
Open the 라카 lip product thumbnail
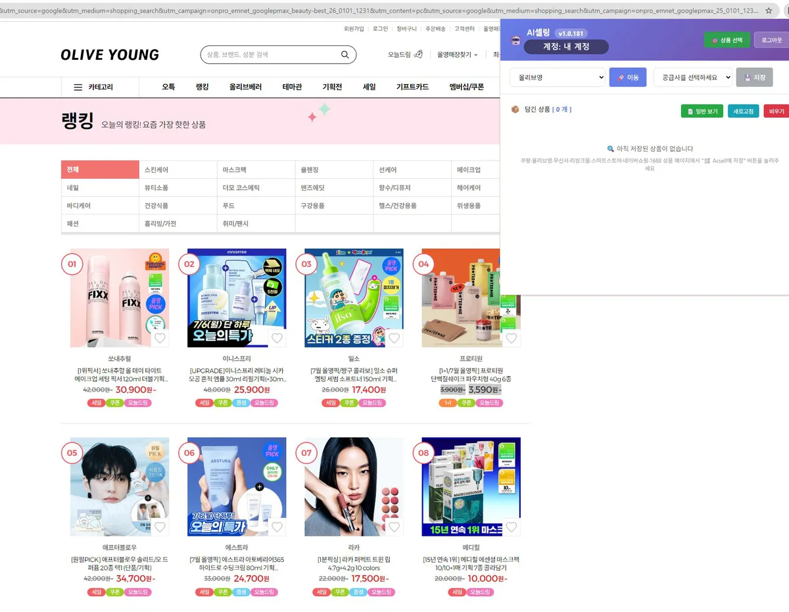(x=354, y=487)
